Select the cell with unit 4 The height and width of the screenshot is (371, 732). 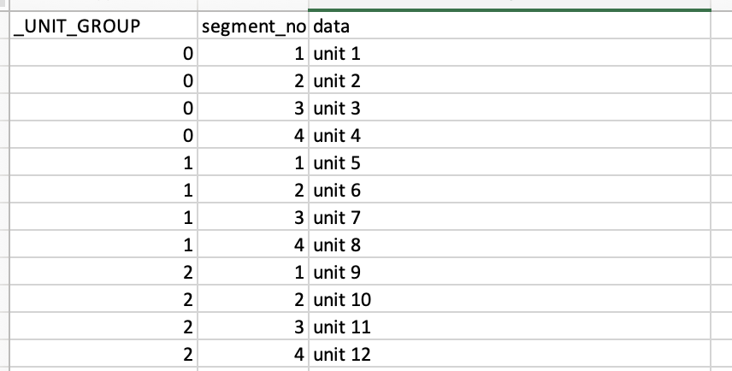coord(510,134)
